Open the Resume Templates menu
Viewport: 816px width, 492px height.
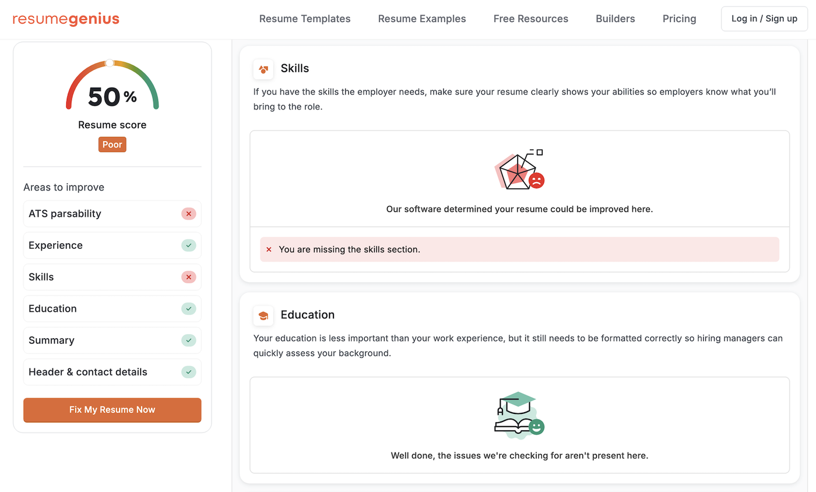(x=305, y=19)
